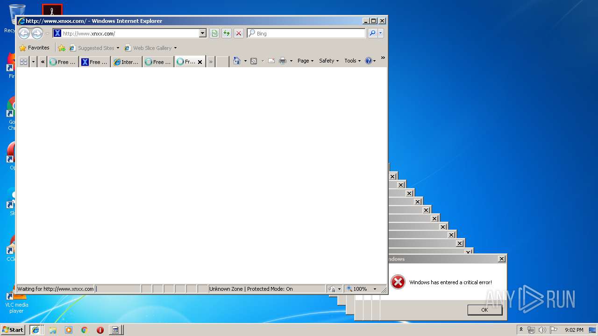The height and width of the screenshot is (336, 598).
Task: Switch to the fourth 'Free ...' tab
Action: pyautogui.click(x=158, y=62)
